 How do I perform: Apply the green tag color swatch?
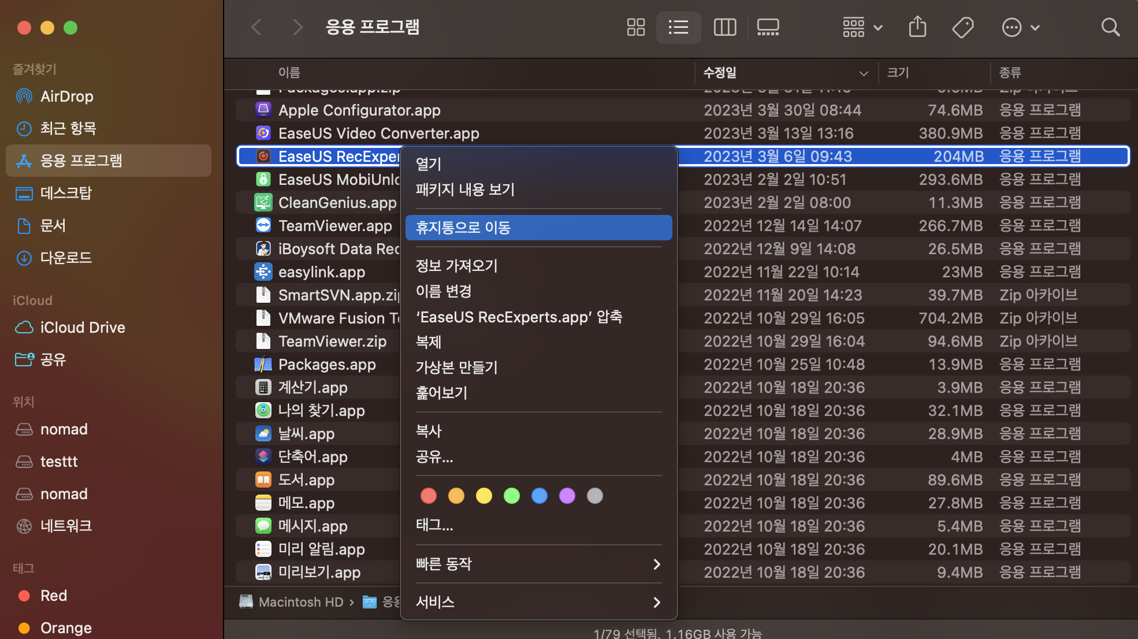click(511, 496)
